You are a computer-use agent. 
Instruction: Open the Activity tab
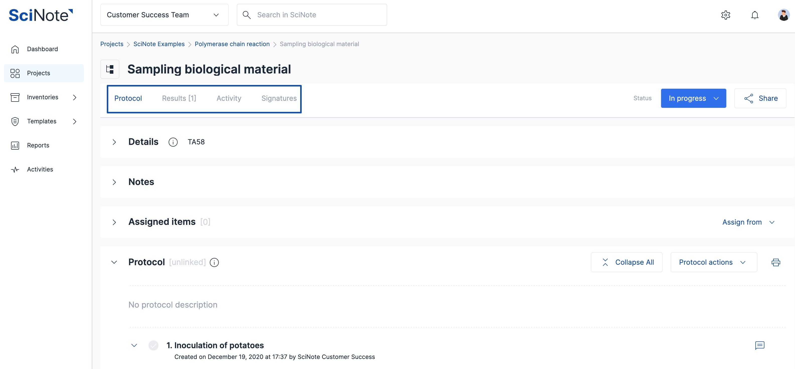(229, 98)
